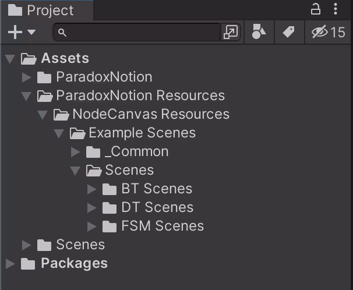
Task: Open search in new window icon
Action: point(230,32)
